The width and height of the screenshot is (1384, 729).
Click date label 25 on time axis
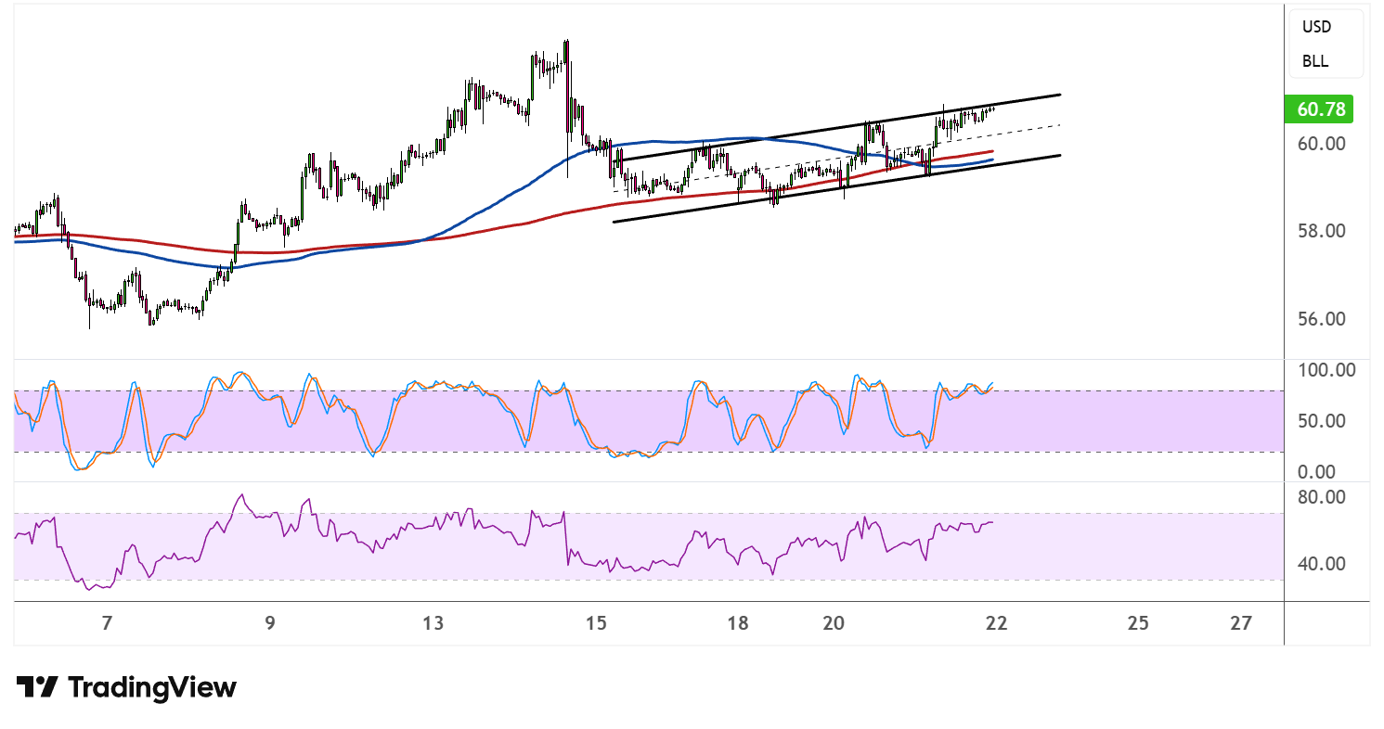click(1138, 623)
